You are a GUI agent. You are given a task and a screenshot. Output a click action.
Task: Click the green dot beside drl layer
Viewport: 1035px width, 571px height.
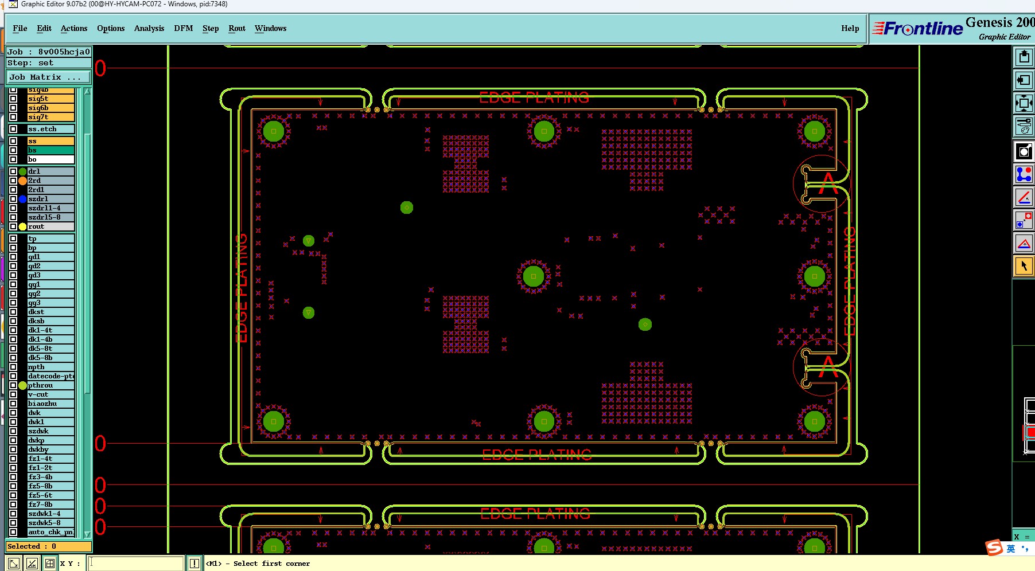tap(22, 171)
